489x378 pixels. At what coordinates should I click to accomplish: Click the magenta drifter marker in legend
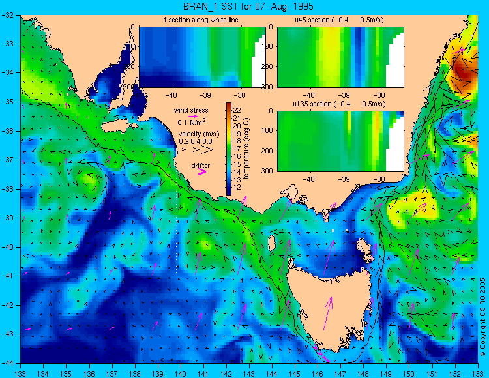202,171
